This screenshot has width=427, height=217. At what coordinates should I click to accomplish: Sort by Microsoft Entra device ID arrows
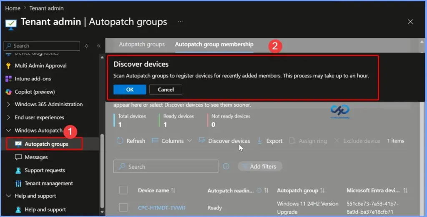point(405,190)
